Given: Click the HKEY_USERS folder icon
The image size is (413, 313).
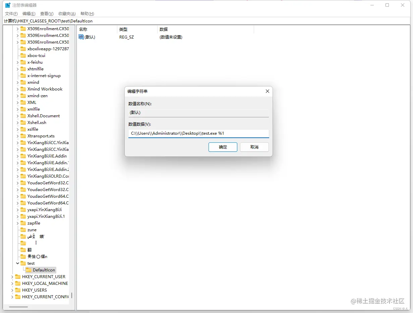Looking at the screenshot, I should (x=18, y=290).
